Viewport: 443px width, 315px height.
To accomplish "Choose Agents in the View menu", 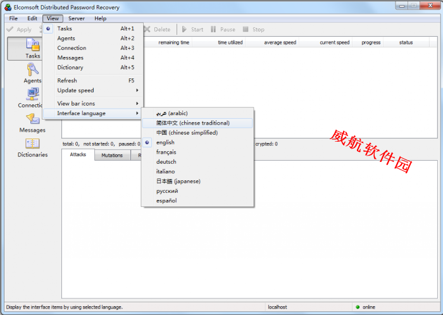I will (x=93, y=39).
